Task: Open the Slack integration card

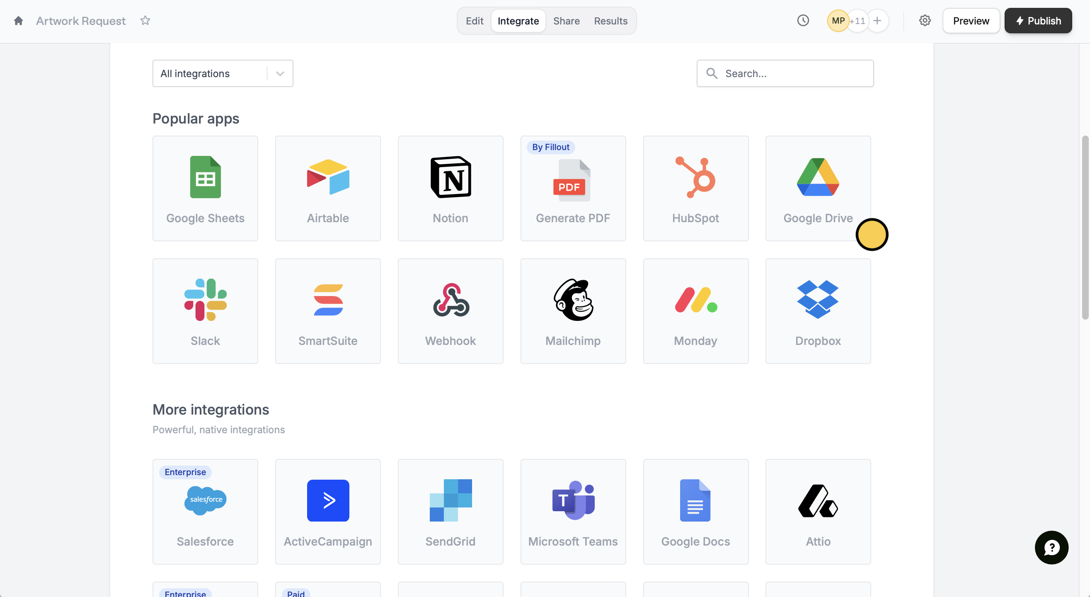Action: click(205, 311)
